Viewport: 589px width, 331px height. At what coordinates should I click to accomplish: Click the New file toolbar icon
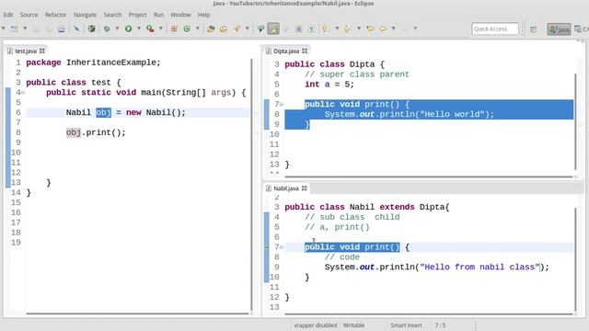[15, 29]
